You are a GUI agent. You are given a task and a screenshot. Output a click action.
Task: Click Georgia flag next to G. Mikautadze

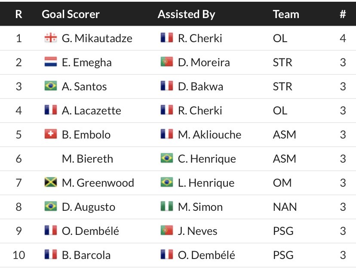pyautogui.click(x=51, y=38)
